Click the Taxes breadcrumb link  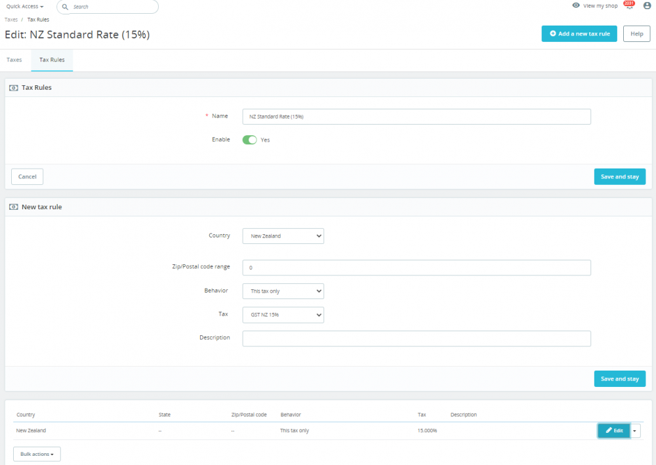[11, 20]
